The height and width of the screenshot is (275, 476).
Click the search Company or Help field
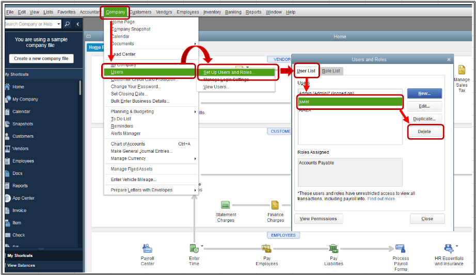(30, 24)
